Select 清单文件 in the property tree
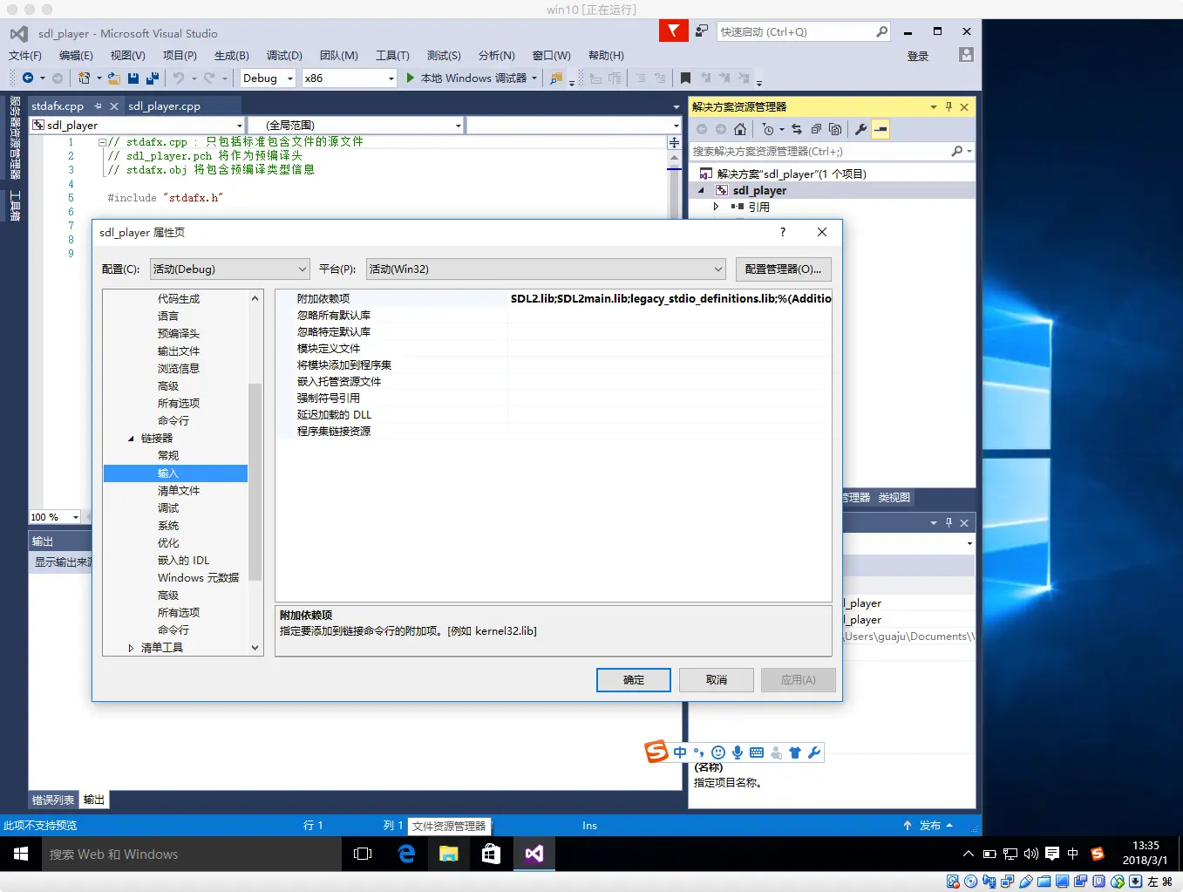 179,491
